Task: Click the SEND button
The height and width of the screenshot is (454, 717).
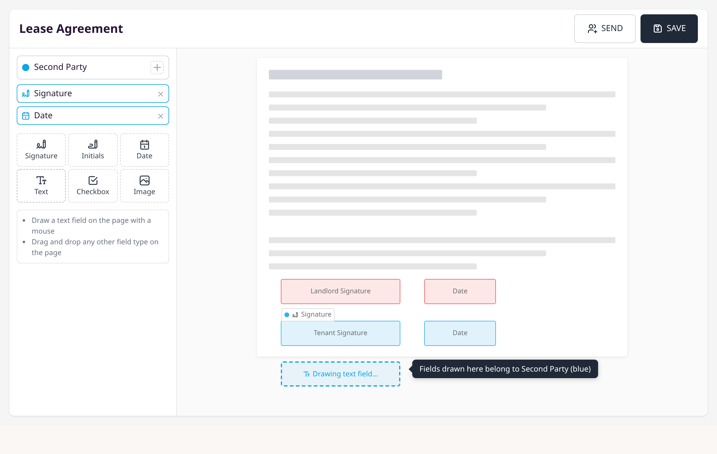Action: tap(605, 29)
